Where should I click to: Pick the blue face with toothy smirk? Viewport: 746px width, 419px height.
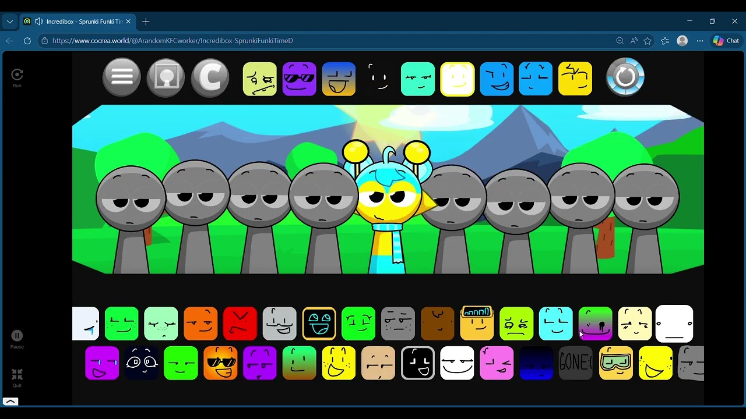tap(497, 79)
